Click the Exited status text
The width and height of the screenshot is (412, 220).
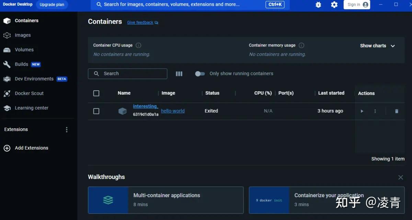211,111
